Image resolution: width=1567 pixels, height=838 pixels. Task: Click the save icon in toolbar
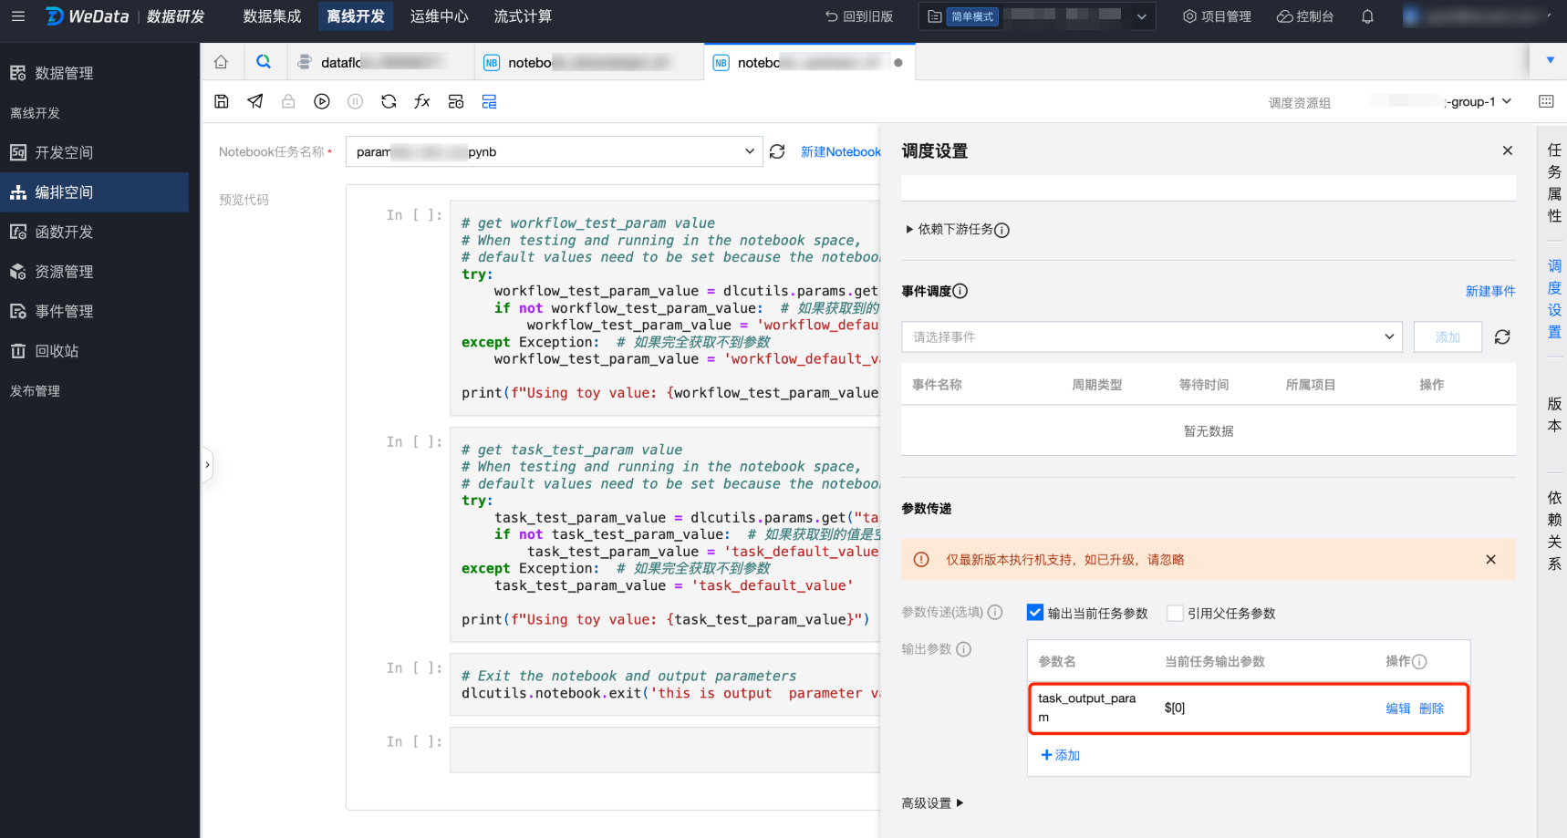pos(222,101)
